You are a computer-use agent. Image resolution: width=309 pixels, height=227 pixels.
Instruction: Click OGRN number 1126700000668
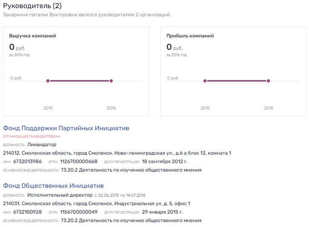point(79,162)
